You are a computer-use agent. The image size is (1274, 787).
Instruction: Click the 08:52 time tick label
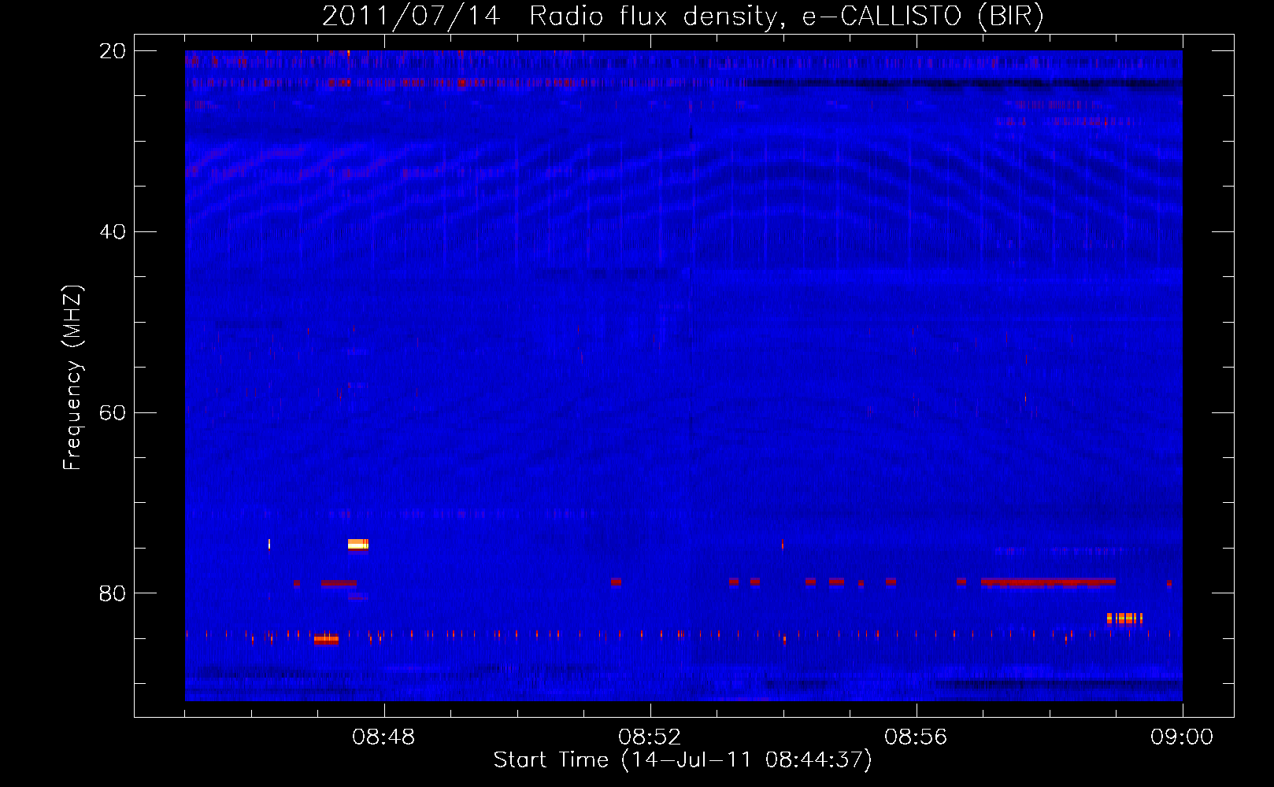[650, 737]
